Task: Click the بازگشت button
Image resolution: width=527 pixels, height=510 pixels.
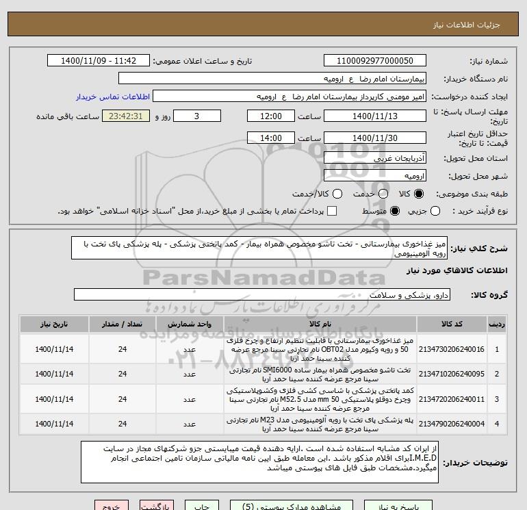Action: pyautogui.click(x=157, y=506)
